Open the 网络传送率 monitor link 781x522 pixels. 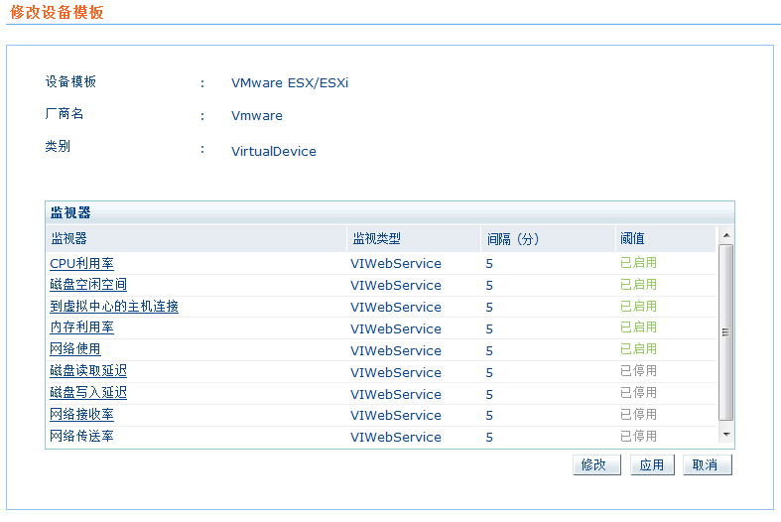tap(81, 438)
